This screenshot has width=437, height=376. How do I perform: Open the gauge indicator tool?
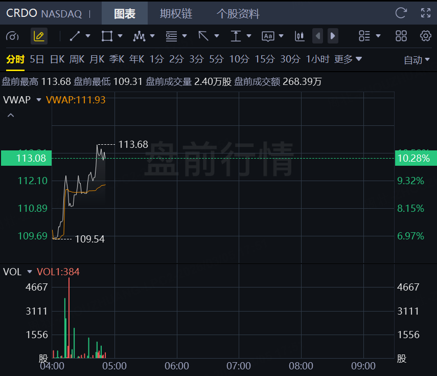[x=12, y=36]
